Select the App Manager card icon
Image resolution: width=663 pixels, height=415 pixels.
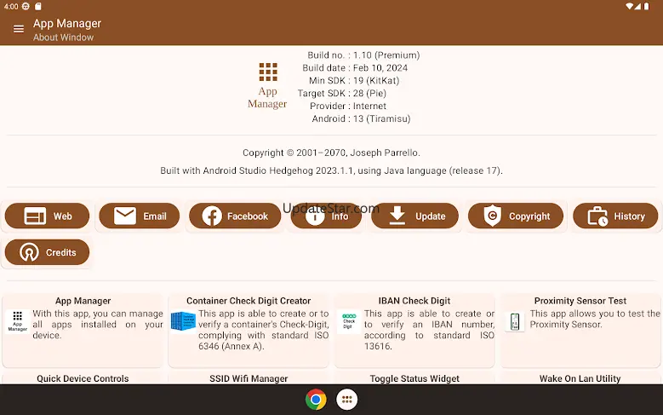point(17,322)
